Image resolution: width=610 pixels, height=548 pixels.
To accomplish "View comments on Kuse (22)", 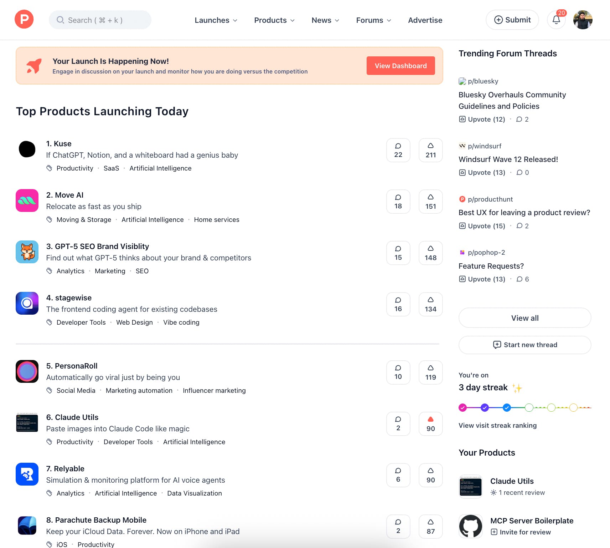I will point(398,150).
